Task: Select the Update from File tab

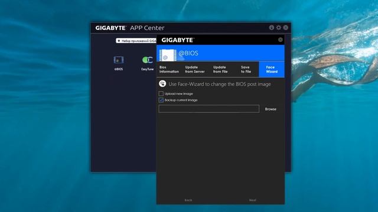Action: pos(220,69)
